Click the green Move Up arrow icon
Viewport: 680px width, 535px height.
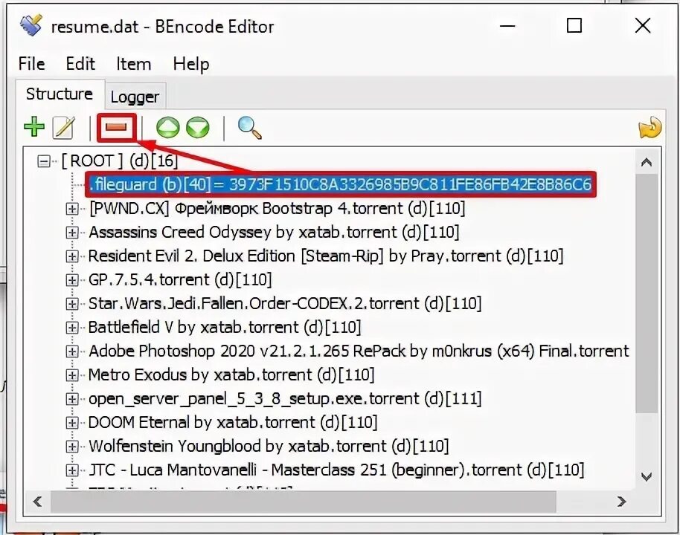pyautogui.click(x=168, y=128)
